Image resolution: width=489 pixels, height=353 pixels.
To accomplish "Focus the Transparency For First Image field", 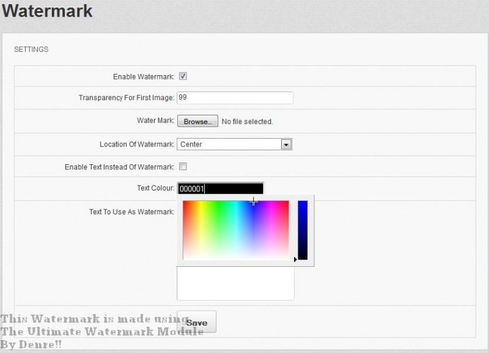I will coord(235,98).
